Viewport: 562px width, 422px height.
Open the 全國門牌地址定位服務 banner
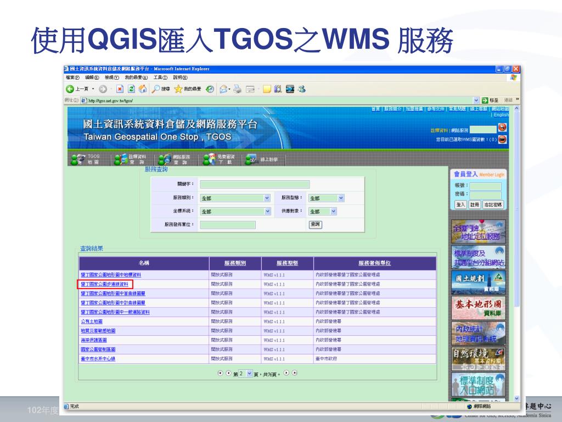tap(478, 231)
